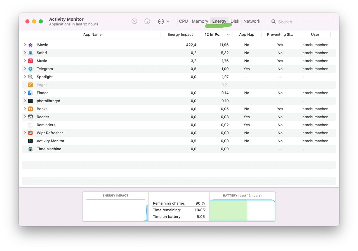Viewport: 358px width, 251px height.
Task: Expand the Books process row
Action: [x=25, y=109]
